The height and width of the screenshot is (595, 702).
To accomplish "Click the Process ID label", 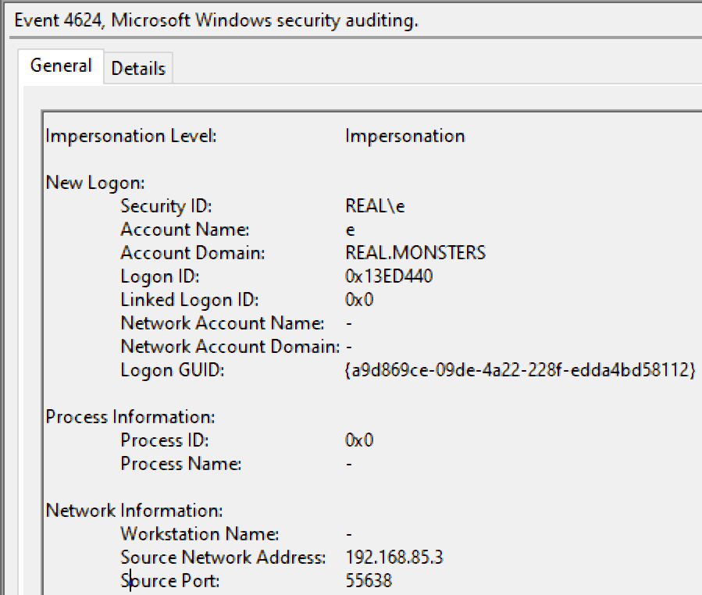I will (x=165, y=440).
